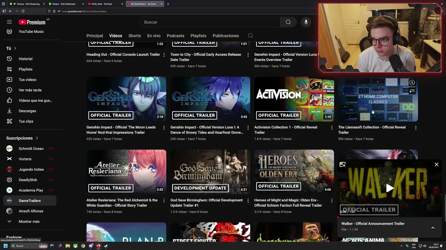Expand the miniplayer to full view
Image resolution: width=446 pixels, height=250 pixels.
(x=343, y=165)
